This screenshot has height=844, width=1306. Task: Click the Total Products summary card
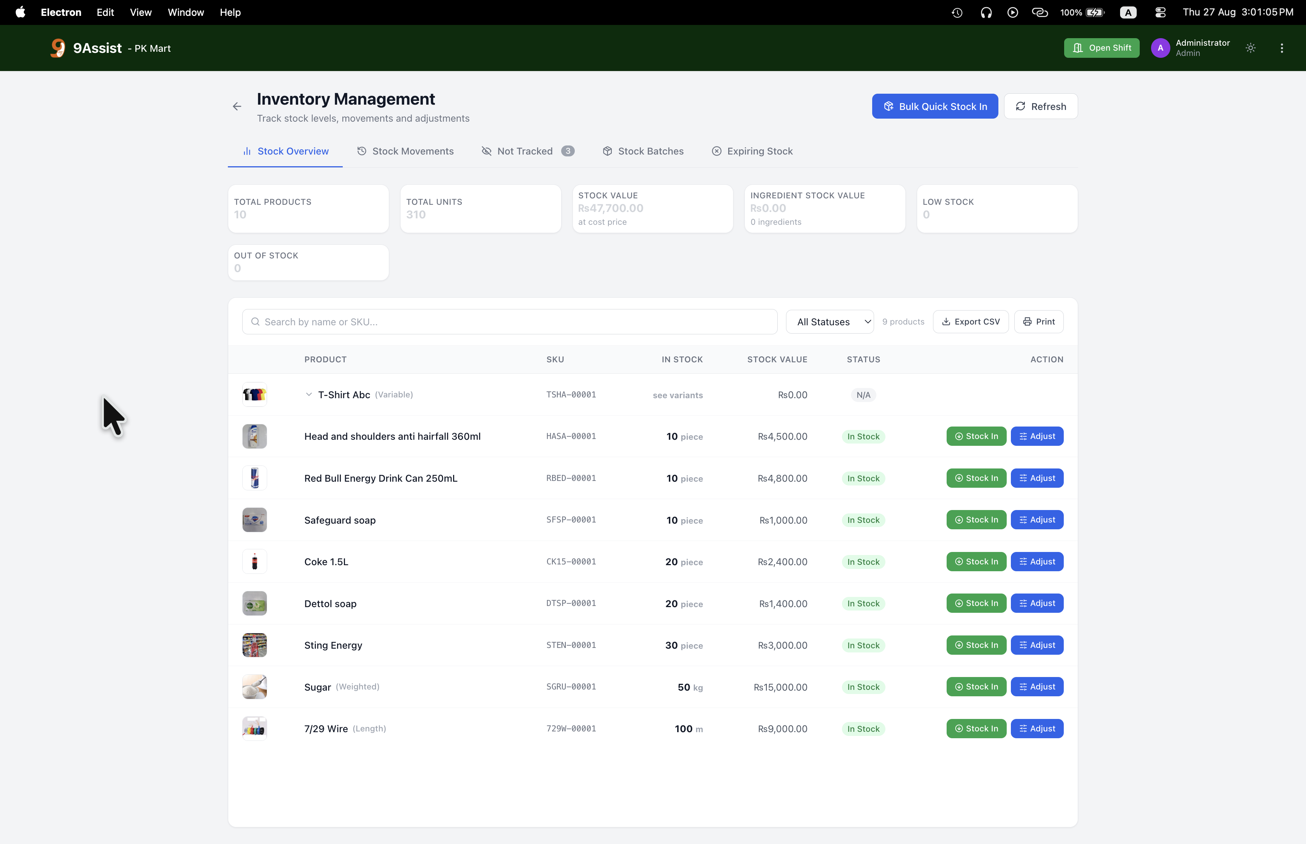pyautogui.click(x=309, y=209)
